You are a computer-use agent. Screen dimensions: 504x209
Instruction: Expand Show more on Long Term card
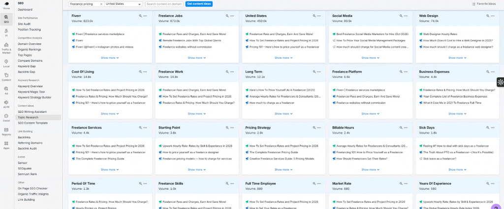point(283,114)
